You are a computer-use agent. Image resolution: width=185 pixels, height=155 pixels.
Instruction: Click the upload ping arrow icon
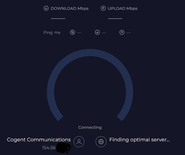point(122,32)
